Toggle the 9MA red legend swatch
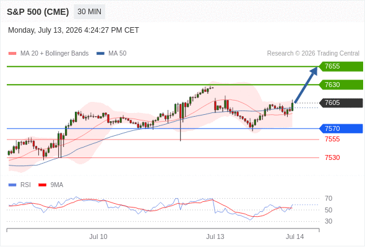 coord(42,185)
